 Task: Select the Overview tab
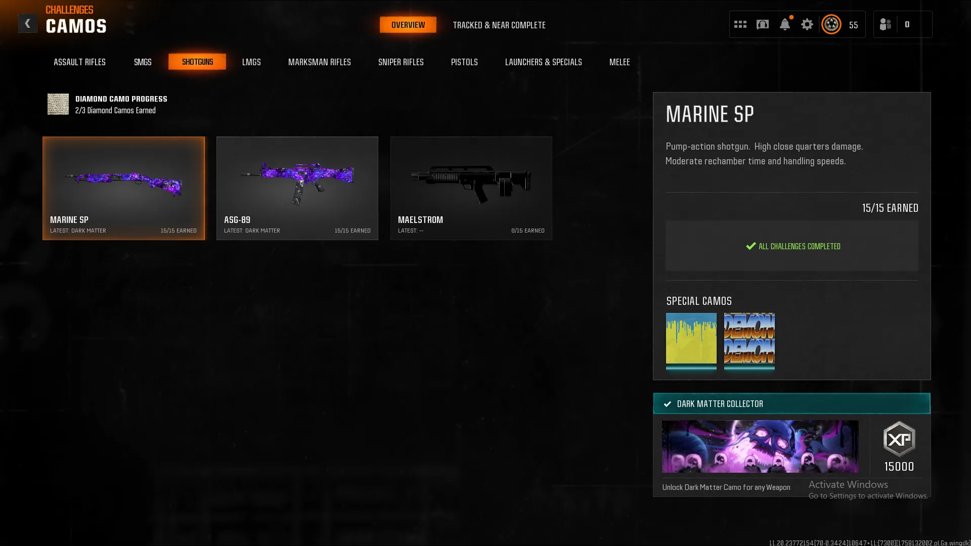(408, 25)
